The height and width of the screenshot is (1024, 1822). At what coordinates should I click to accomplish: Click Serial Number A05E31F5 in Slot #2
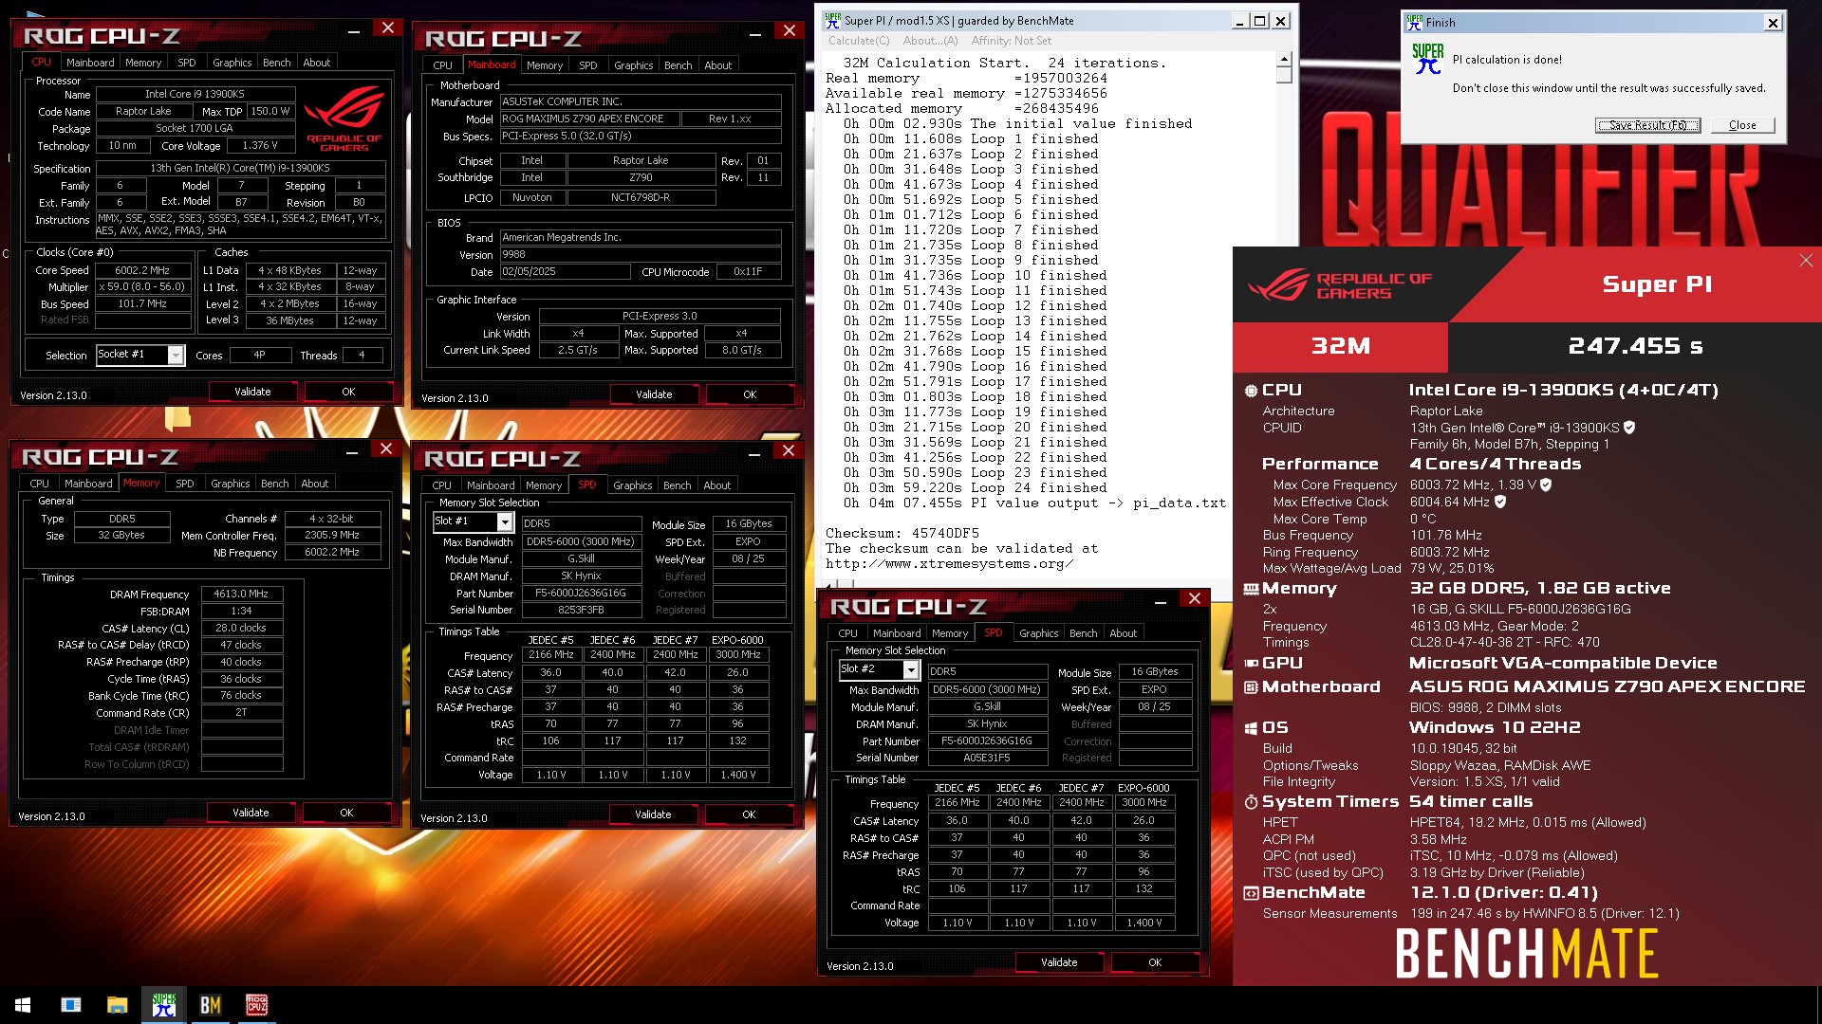tap(987, 758)
